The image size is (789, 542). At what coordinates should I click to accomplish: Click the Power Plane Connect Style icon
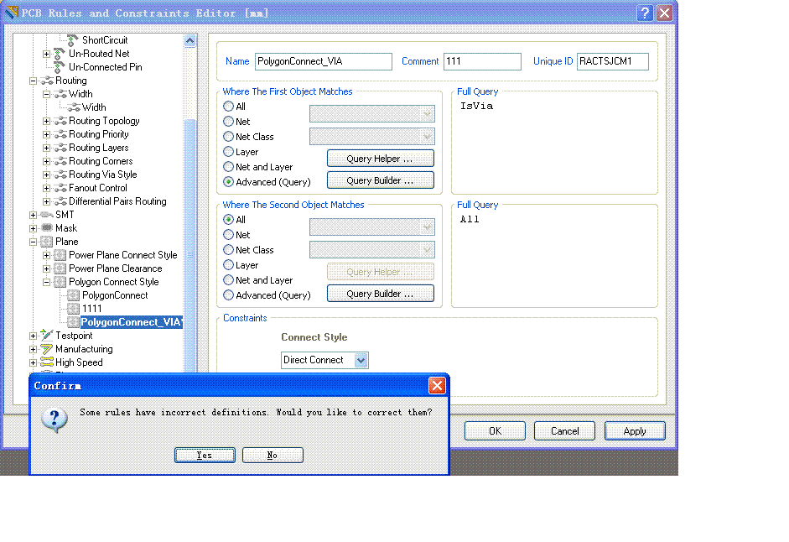tap(60, 255)
